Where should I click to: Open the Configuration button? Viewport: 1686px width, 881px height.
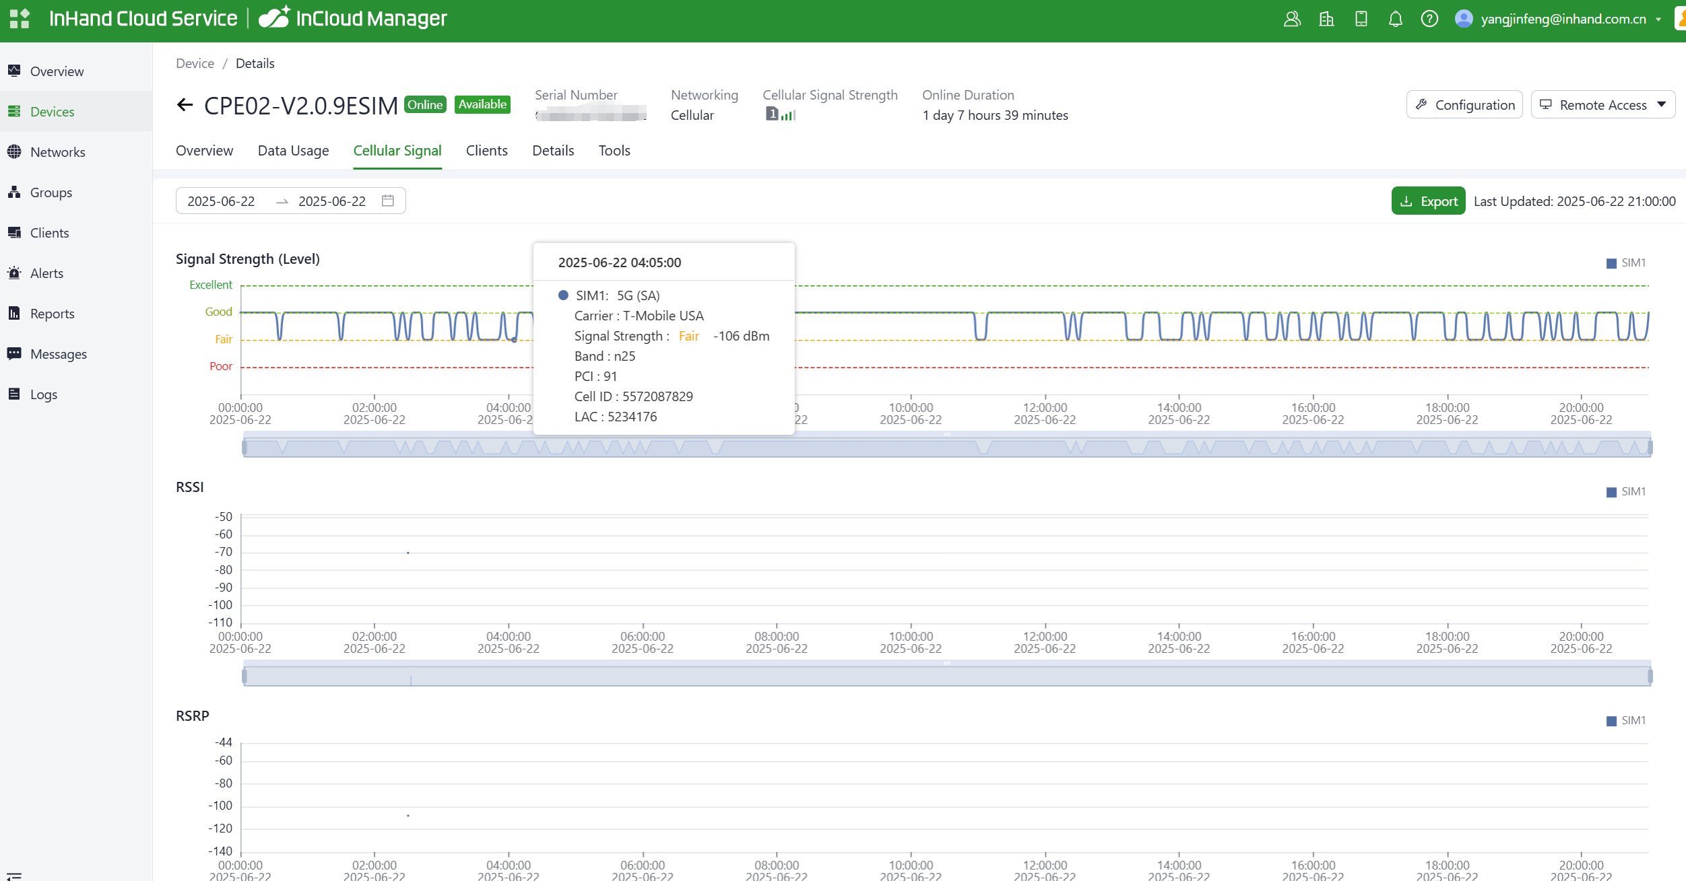click(x=1464, y=105)
